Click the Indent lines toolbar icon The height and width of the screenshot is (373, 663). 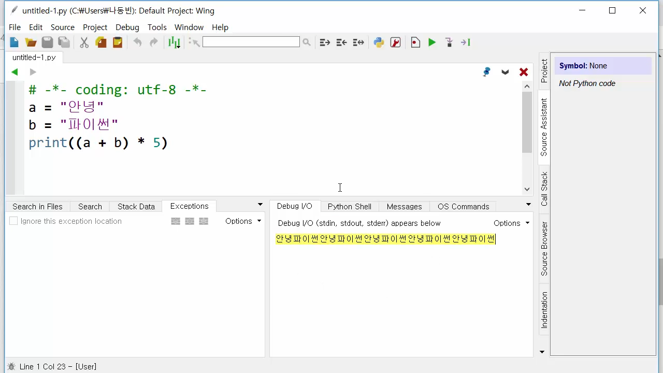pyautogui.click(x=325, y=42)
